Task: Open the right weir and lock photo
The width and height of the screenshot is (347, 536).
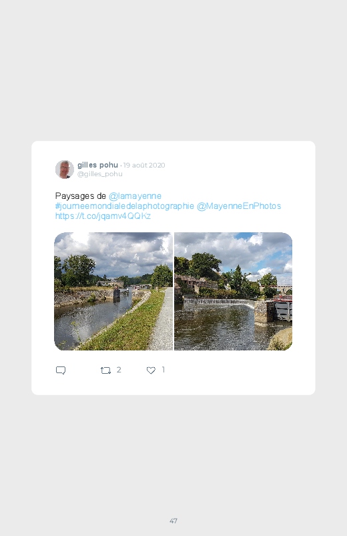Action: (233, 291)
